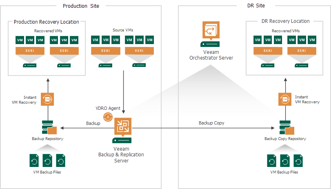Click "Instant VM Recovery" text in Production Site
Viewport: 331px width, 189px height.
pyautogui.click(x=24, y=100)
